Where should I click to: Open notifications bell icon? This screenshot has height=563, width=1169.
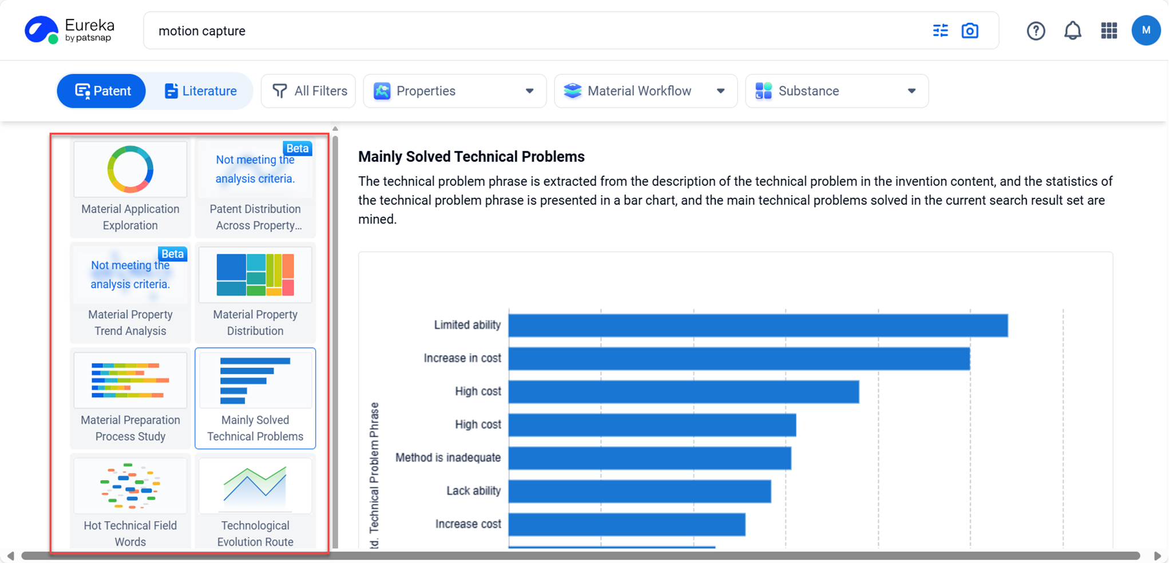point(1072,31)
